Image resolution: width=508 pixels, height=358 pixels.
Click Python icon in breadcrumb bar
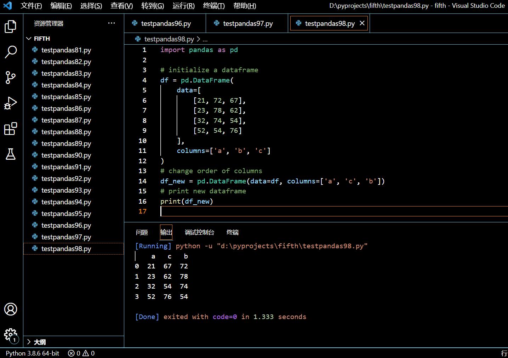pyautogui.click(x=138, y=39)
